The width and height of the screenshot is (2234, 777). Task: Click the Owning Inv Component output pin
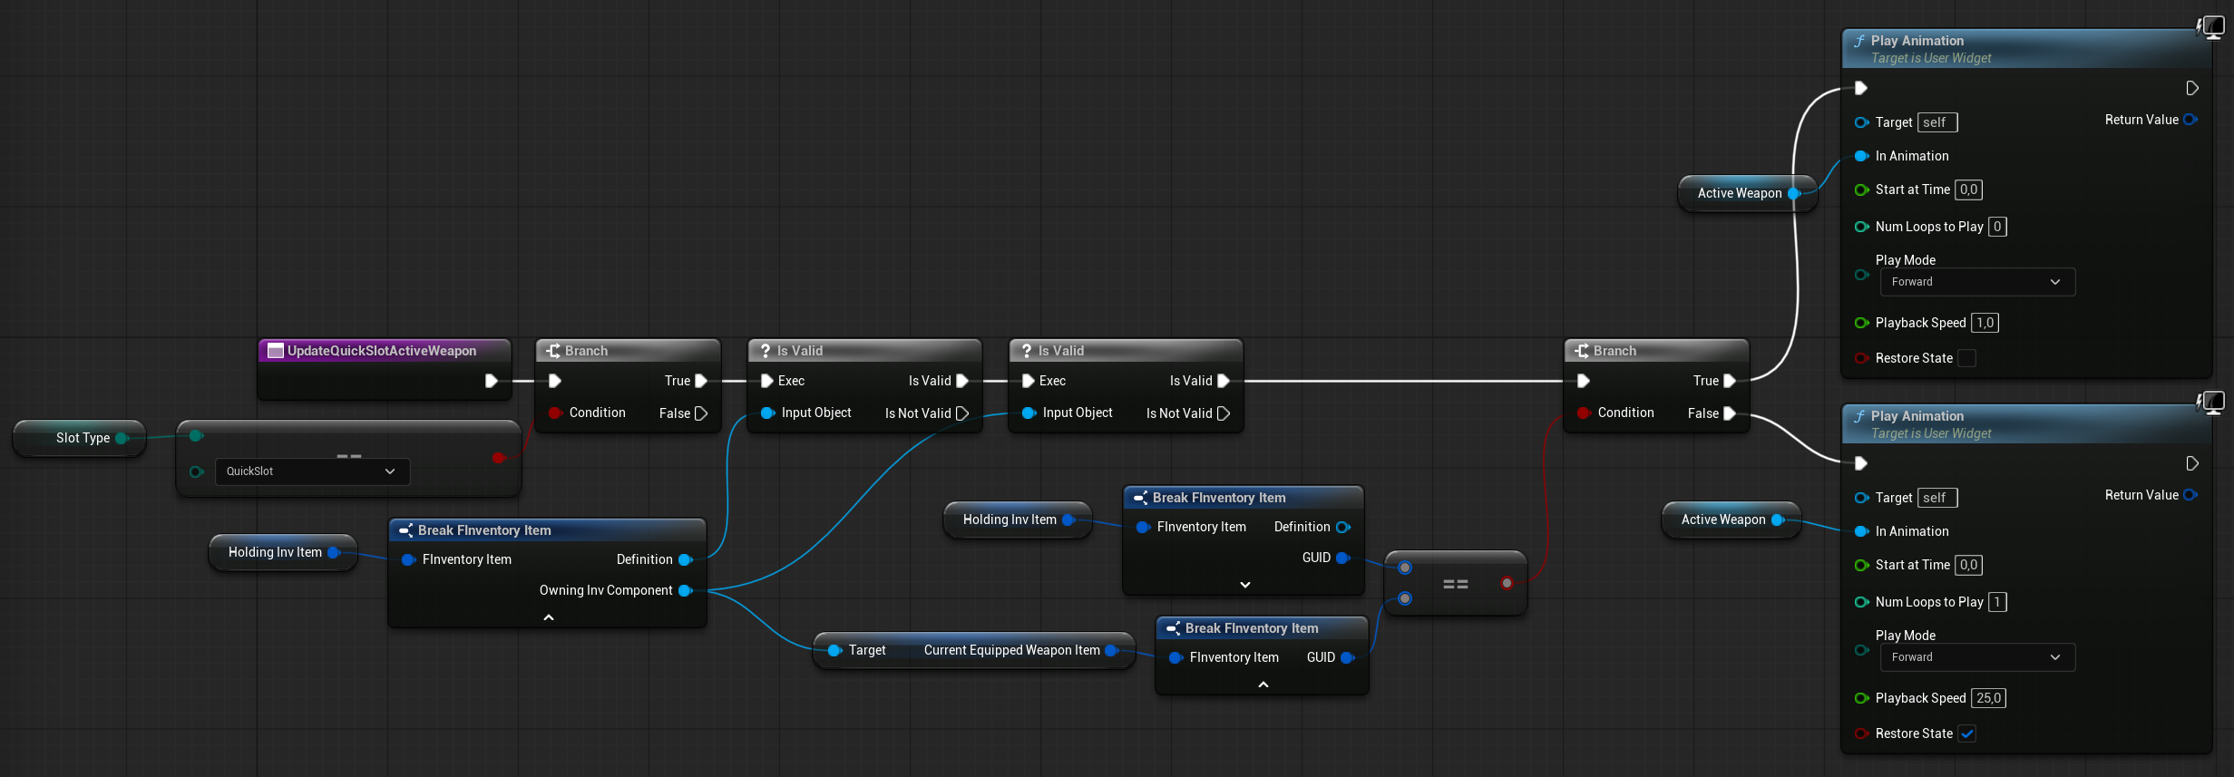pos(685,590)
